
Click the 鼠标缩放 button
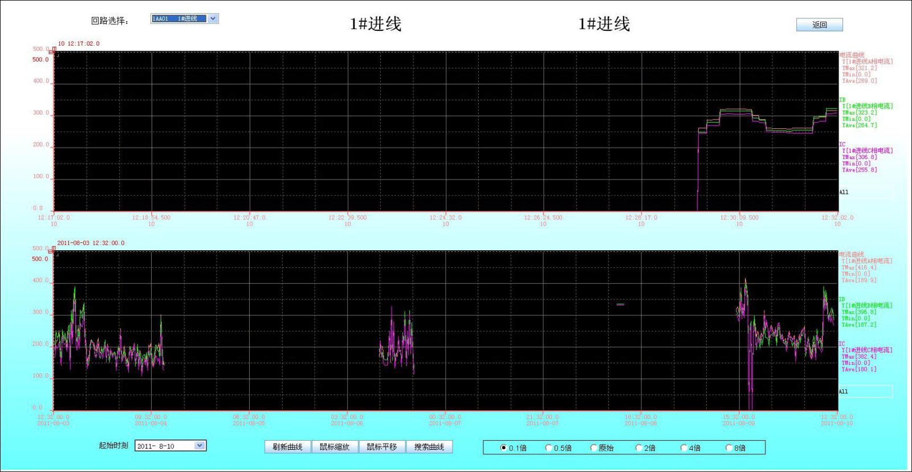(x=335, y=447)
